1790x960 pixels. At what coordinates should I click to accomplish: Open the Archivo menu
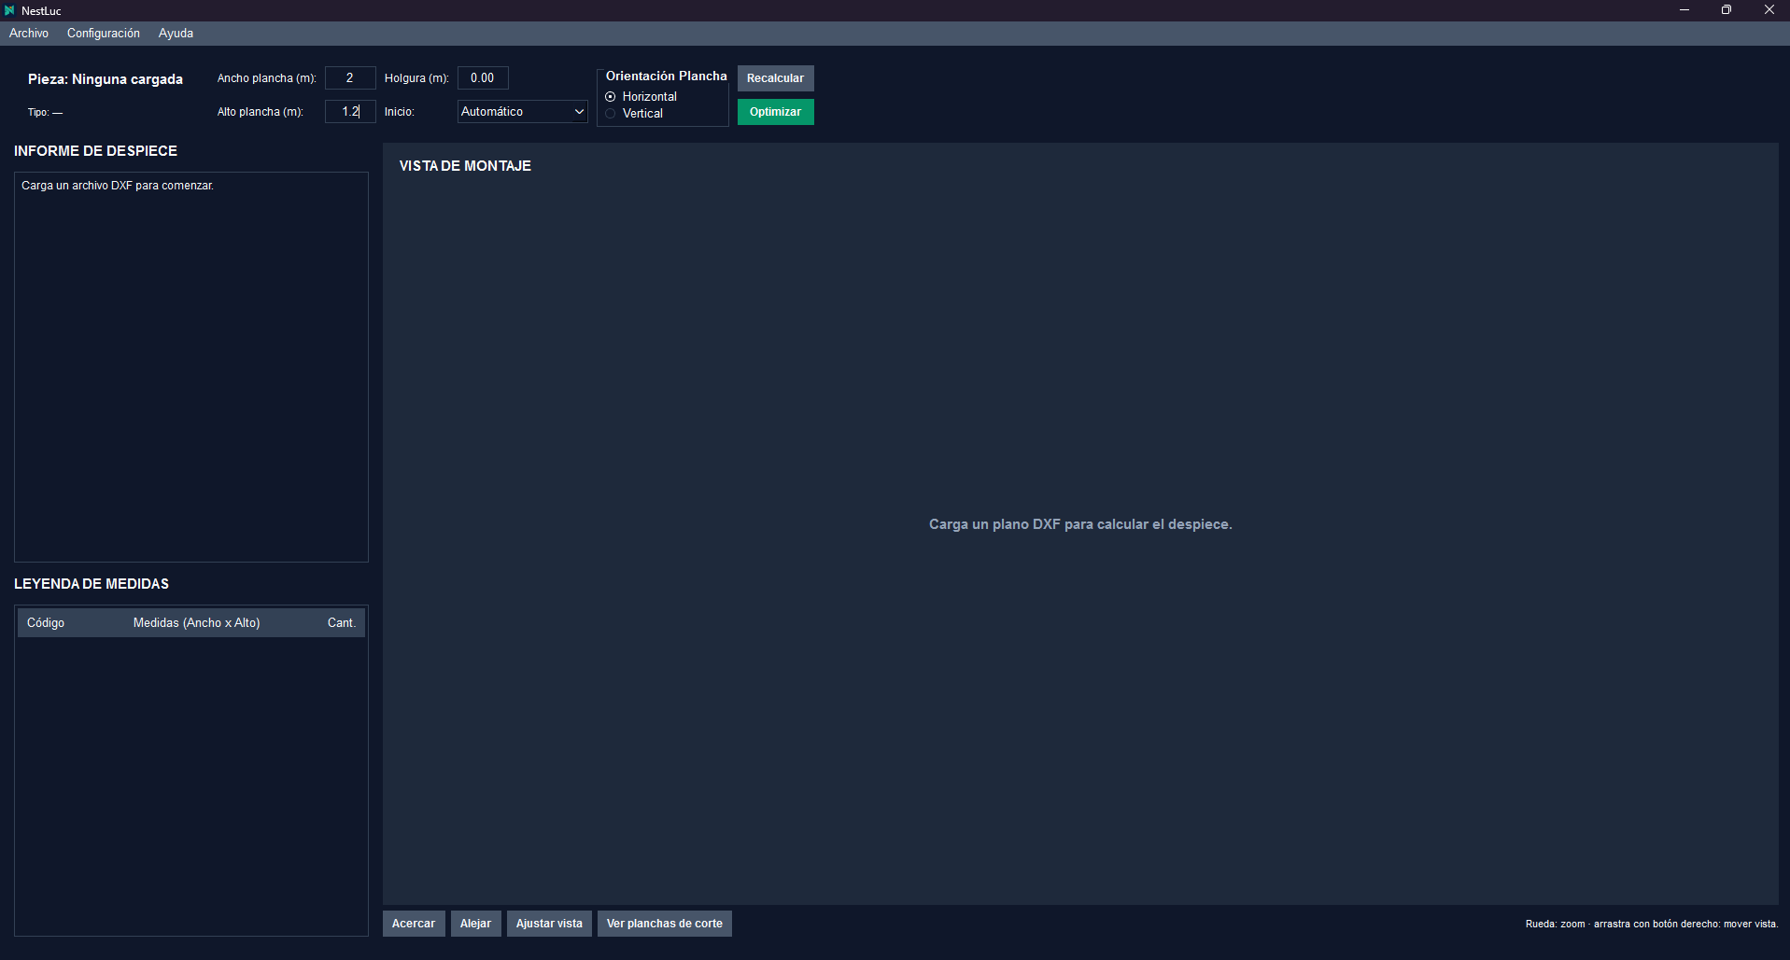click(x=29, y=33)
